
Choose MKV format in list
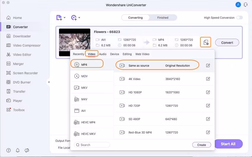pos(92,88)
